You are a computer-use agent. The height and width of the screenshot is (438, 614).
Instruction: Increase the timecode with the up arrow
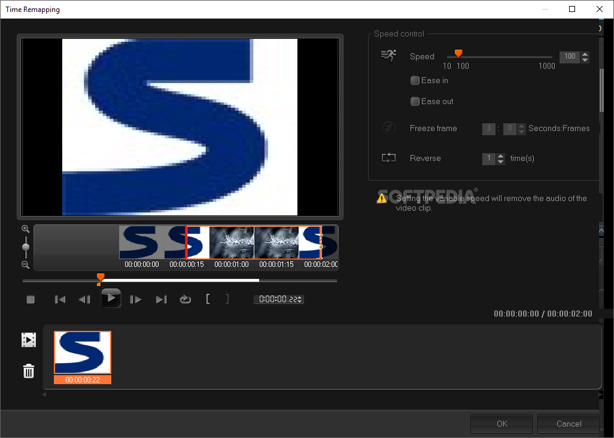[x=300, y=297]
